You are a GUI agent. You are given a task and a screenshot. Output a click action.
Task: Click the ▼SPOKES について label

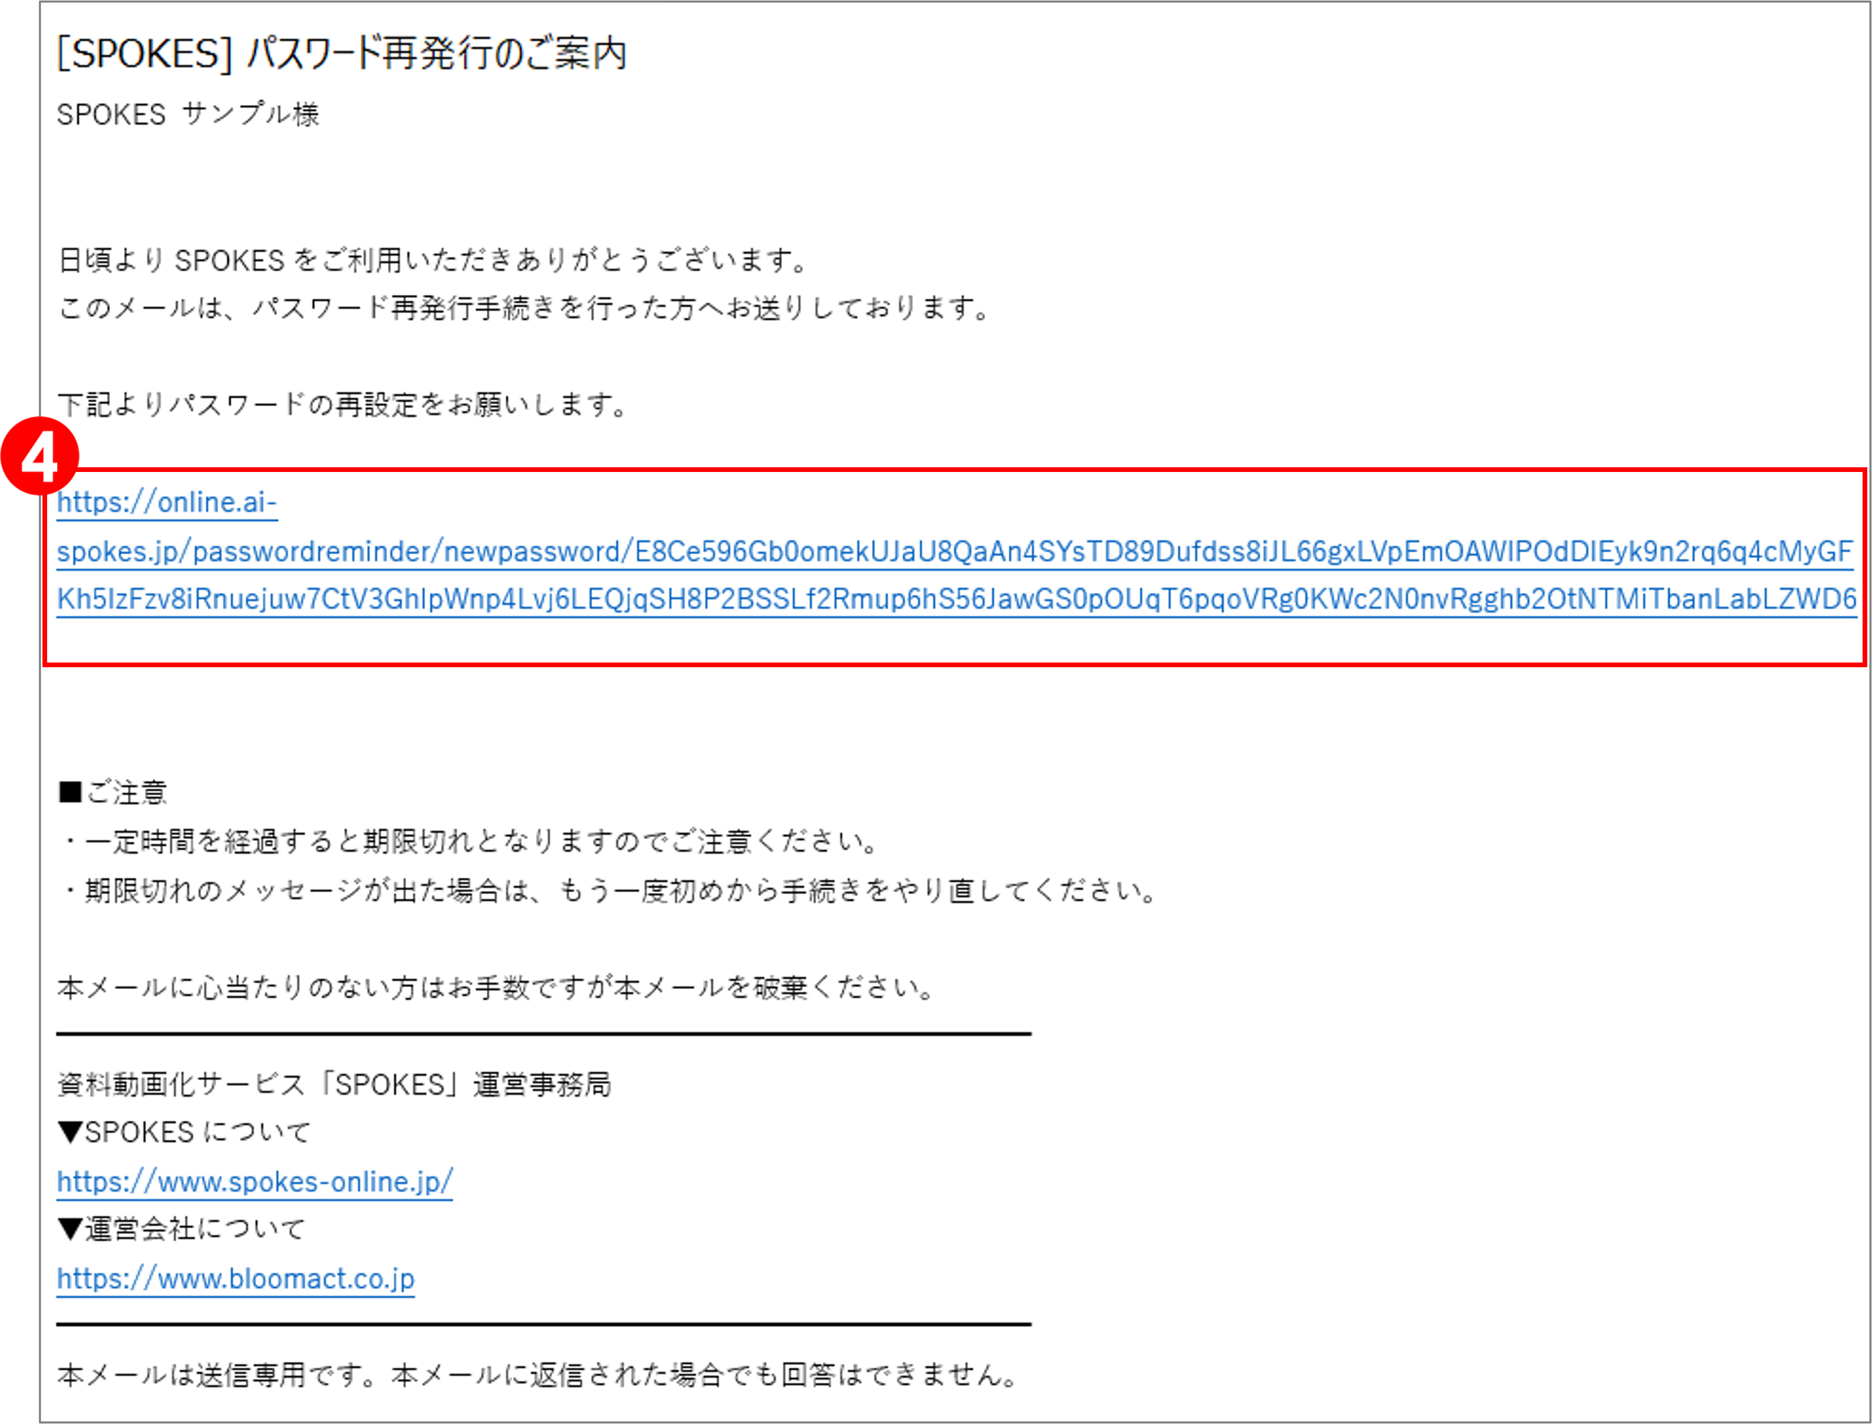pyautogui.click(x=184, y=1132)
